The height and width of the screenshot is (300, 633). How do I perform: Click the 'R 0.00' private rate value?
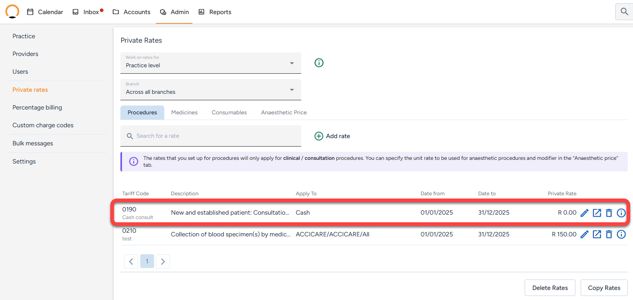click(x=567, y=213)
